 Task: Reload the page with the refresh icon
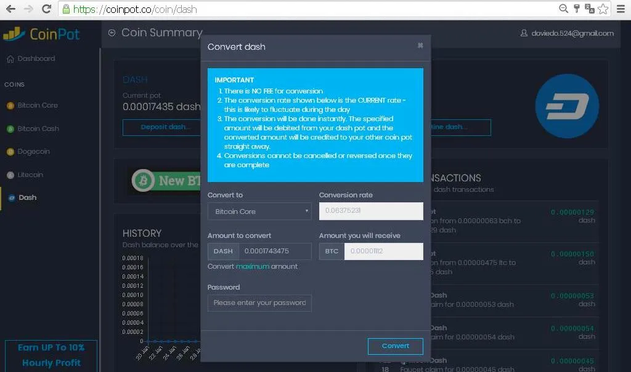[46, 9]
